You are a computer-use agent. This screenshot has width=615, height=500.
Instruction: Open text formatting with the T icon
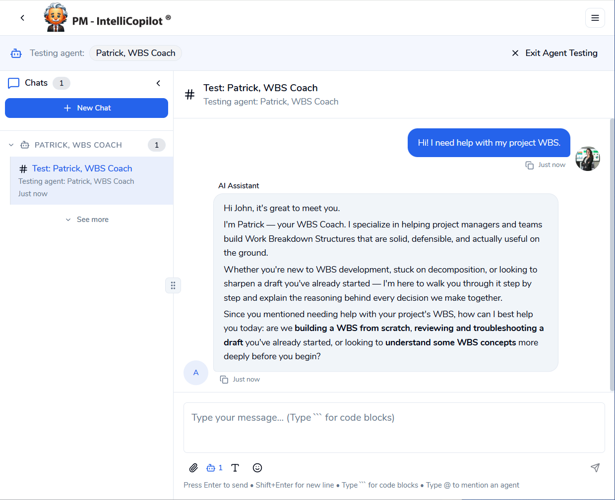235,467
